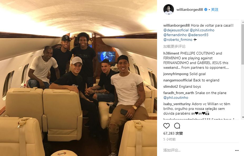The width and height of the screenshot is (244, 156).
Task: Open the @fernandinho mention
Action: (175, 35)
